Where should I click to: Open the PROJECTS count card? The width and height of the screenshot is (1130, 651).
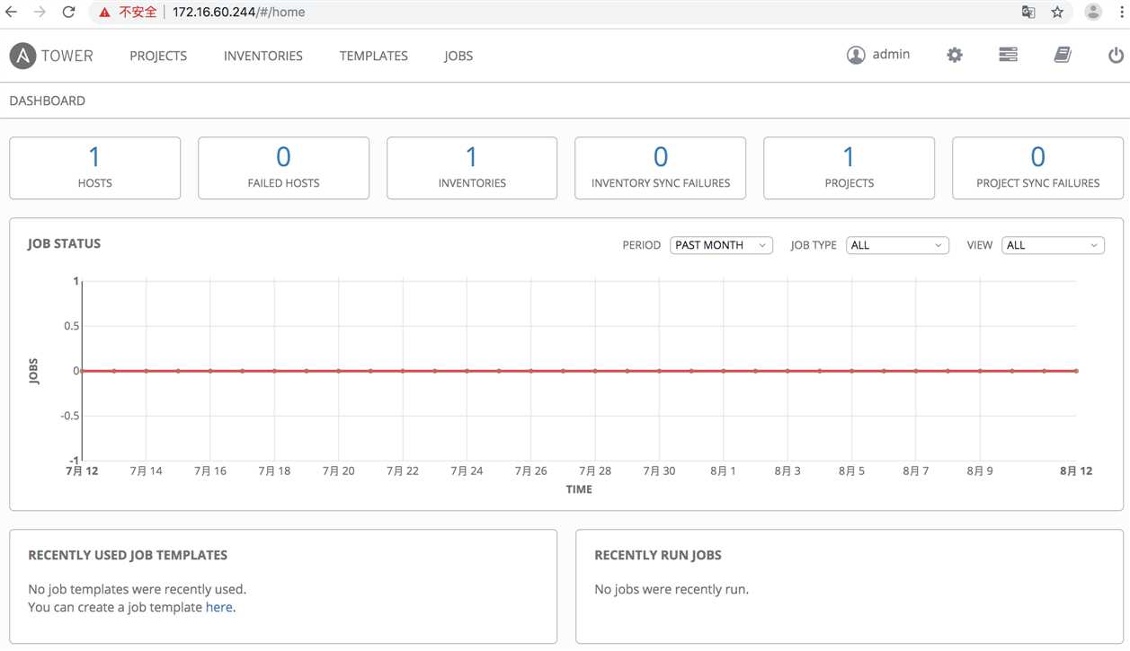click(849, 168)
